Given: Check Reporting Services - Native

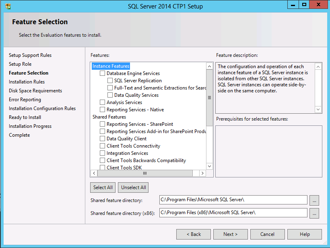Looking at the screenshot, I should (x=102, y=110).
